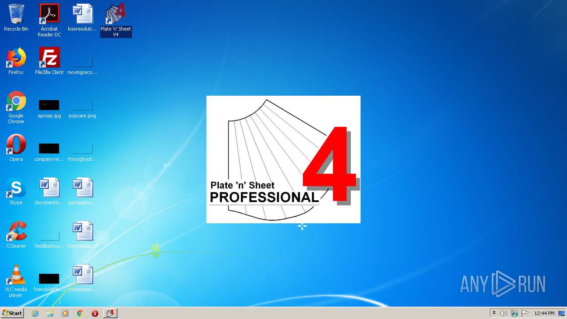Select the checkseries.rtf document
The width and height of the screenshot is (567, 319).
coord(82,235)
